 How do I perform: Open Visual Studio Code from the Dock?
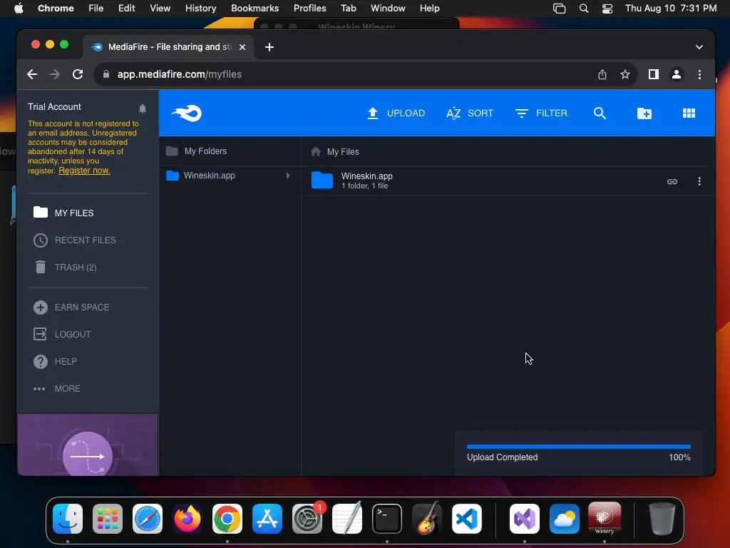coord(466,519)
